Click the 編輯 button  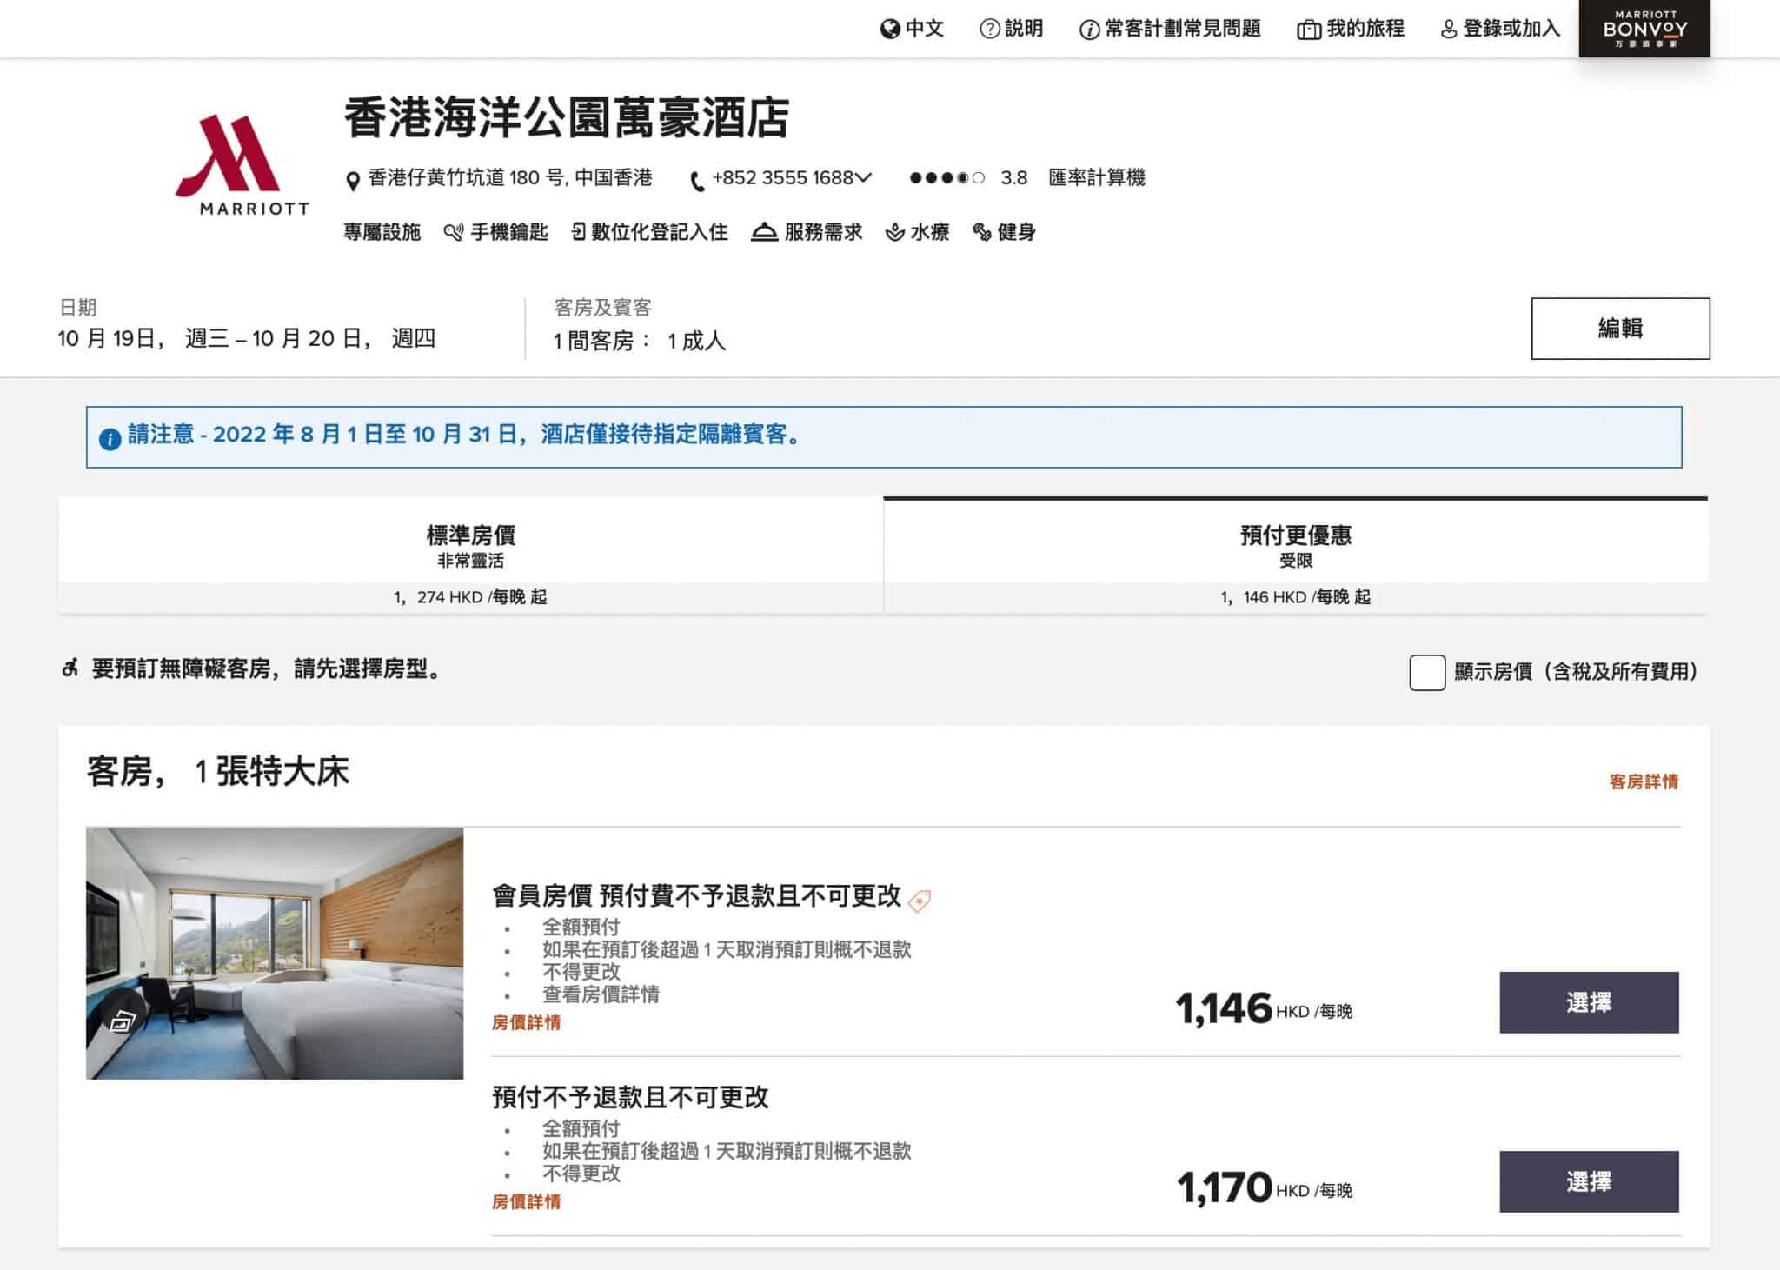[x=1620, y=329]
